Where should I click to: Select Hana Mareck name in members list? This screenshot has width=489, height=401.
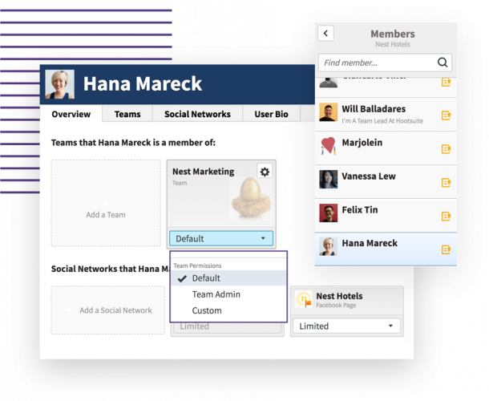coord(370,243)
